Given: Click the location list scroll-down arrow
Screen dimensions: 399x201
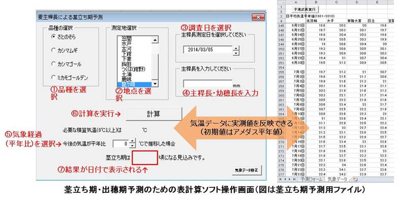Looking at the screenshot, I should tap(155, 84).
